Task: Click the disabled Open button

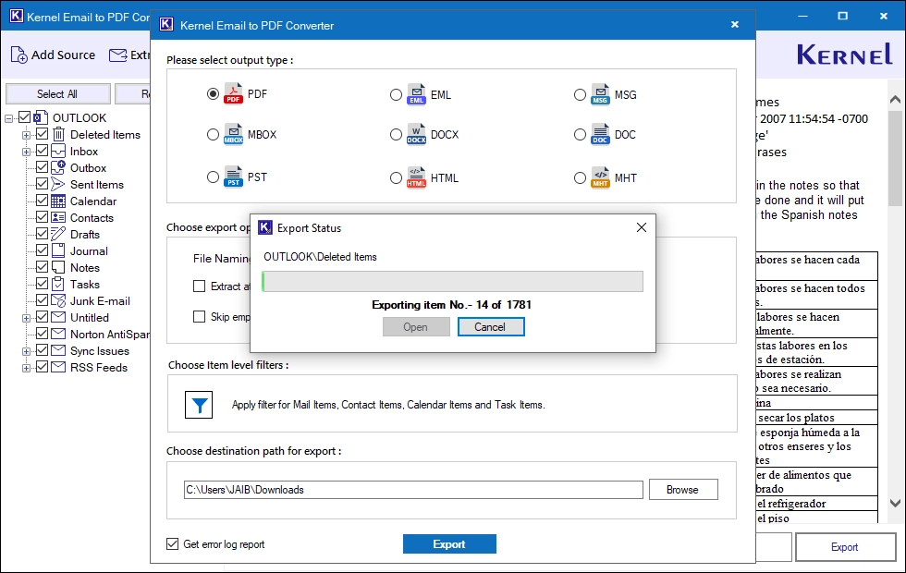Action: coord(416,327)
